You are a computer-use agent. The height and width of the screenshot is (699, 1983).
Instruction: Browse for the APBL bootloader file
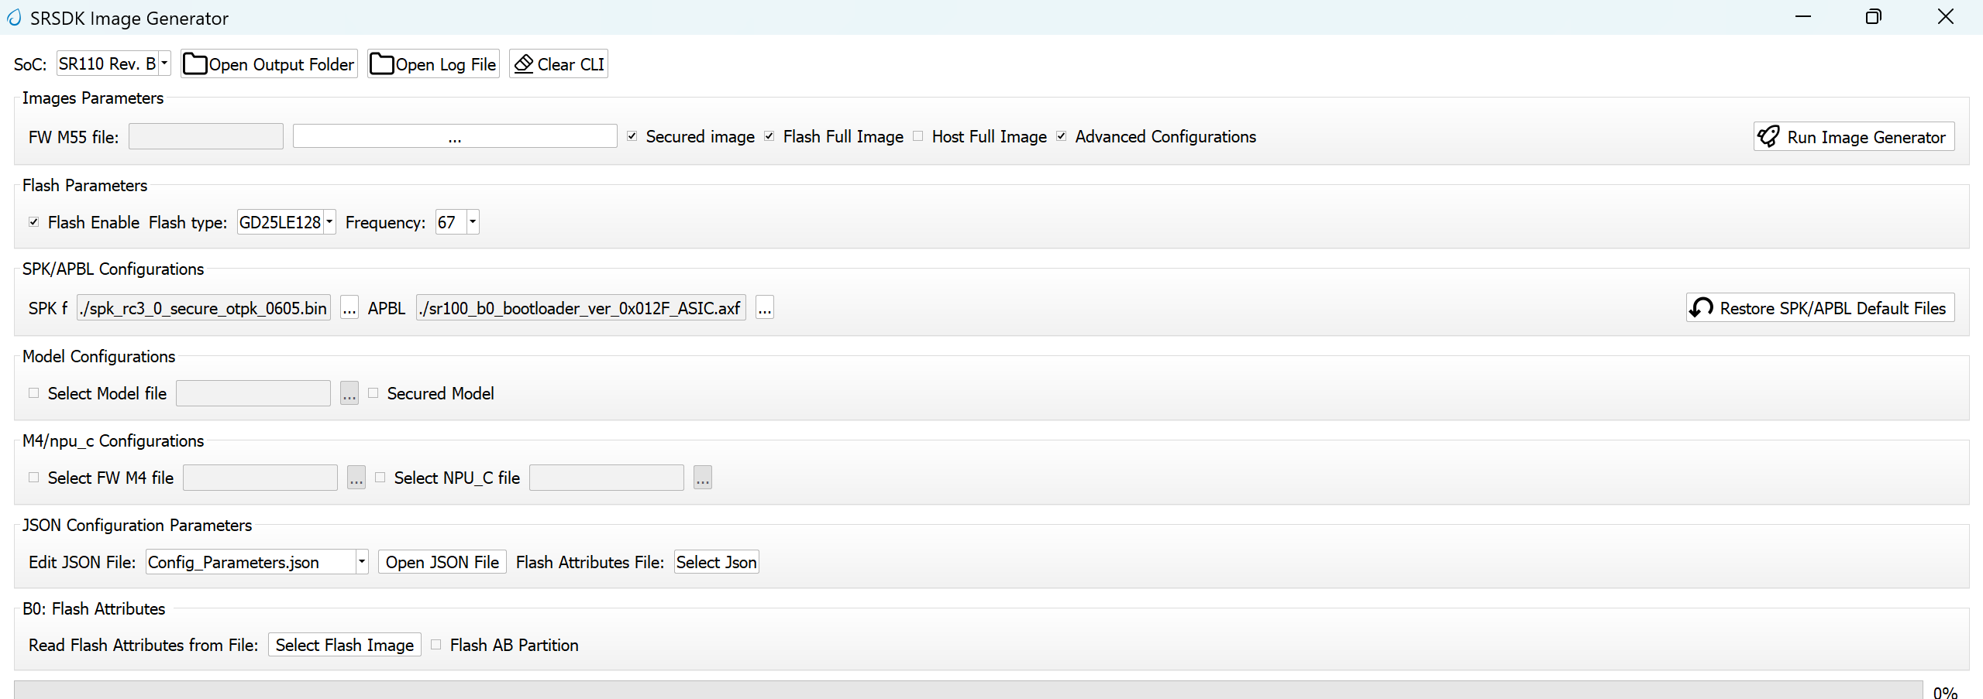coord(765,309)
